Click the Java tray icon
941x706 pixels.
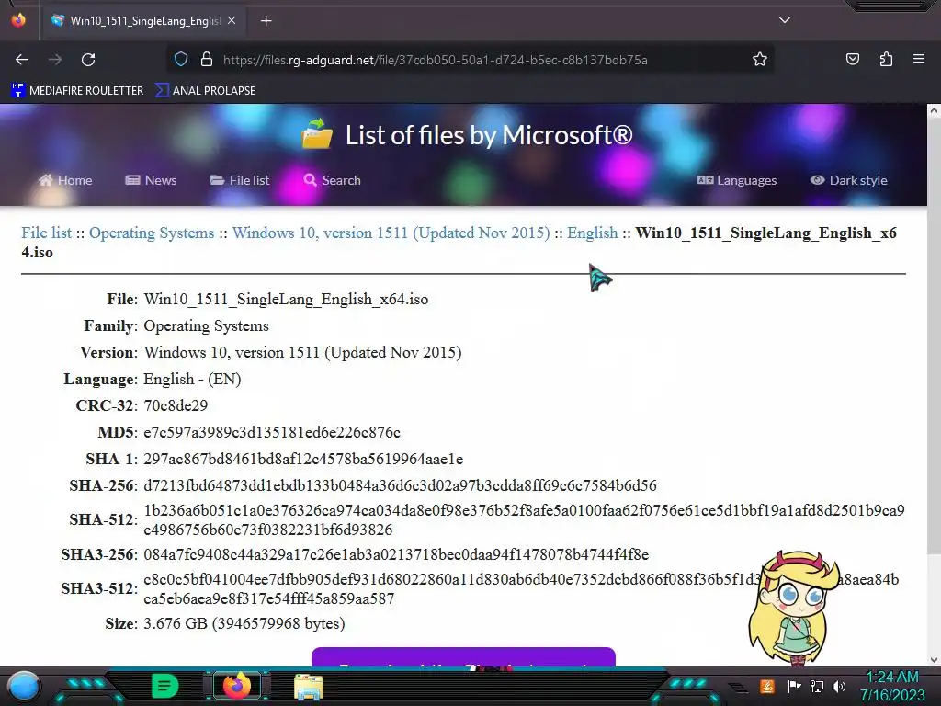767,686
